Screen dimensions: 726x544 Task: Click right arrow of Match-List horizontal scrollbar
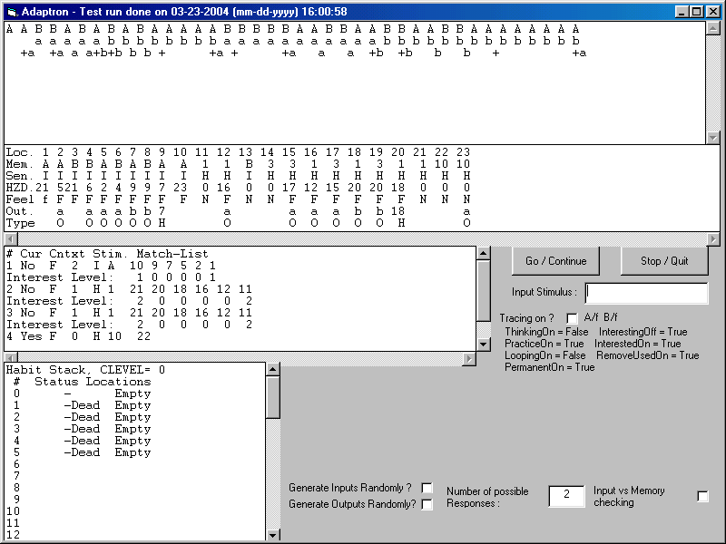(469, 358)
